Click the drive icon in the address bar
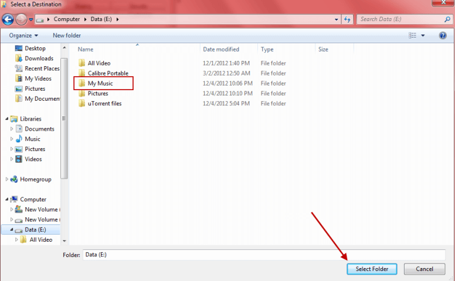The height and width of the screenshot is (281, 455). point(40,20)
